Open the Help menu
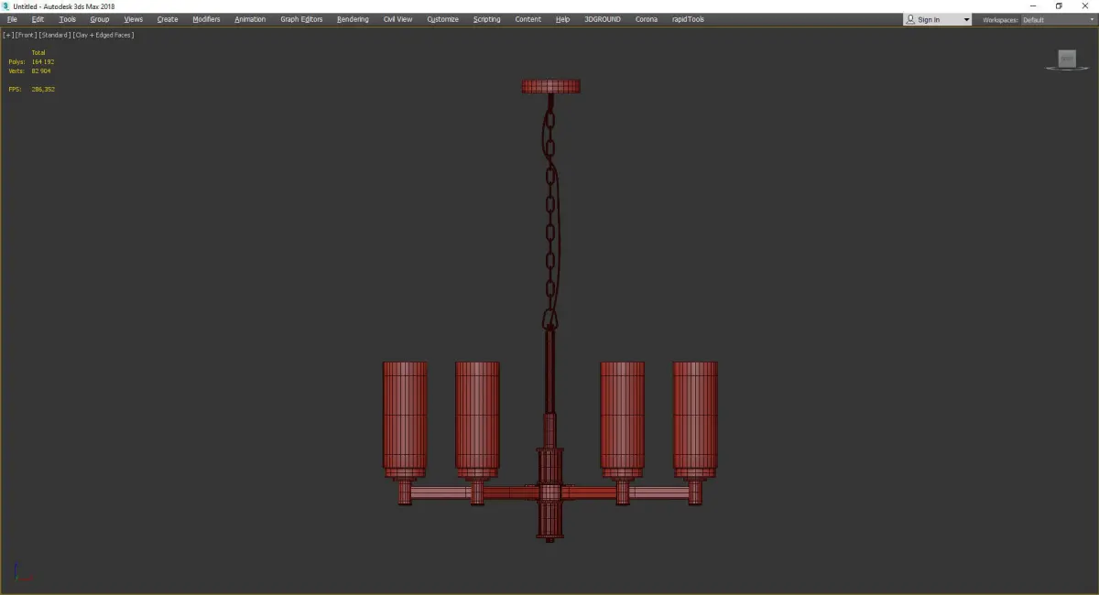 point(562,19)
